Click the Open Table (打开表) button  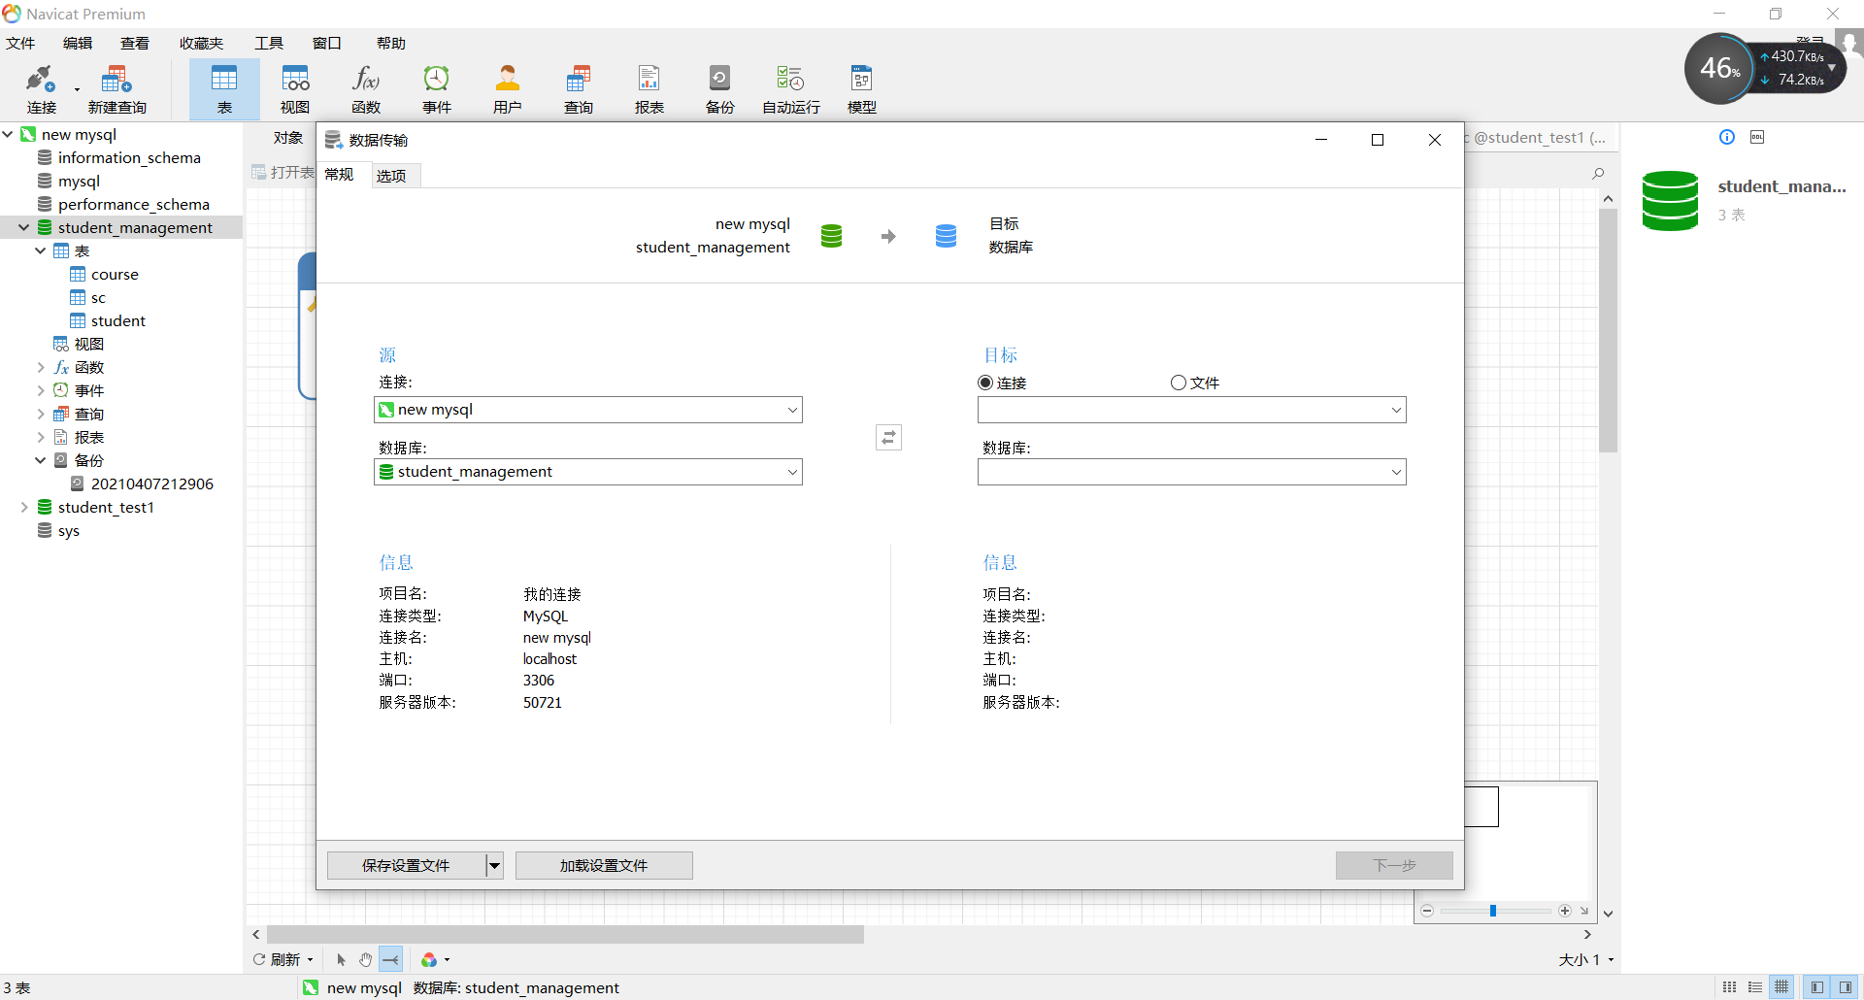283,172
